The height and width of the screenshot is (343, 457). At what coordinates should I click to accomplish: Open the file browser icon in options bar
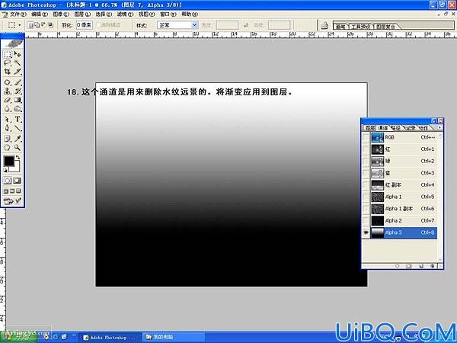[324, 25]
